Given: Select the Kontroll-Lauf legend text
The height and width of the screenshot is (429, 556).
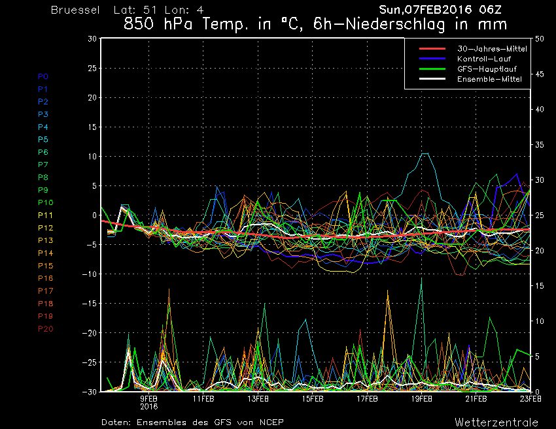Looking at the screenshot, I should 484,59.
